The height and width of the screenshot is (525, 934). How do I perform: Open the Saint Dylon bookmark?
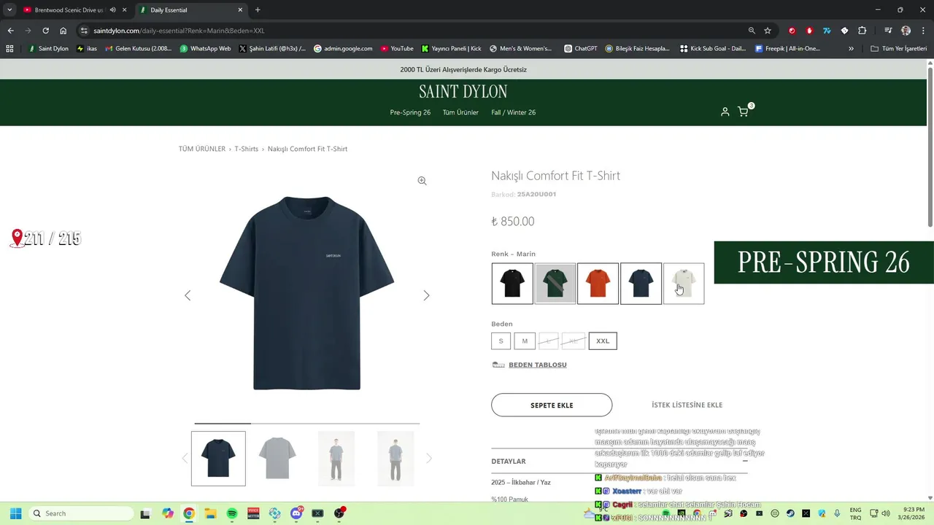(x=48, y=49)
